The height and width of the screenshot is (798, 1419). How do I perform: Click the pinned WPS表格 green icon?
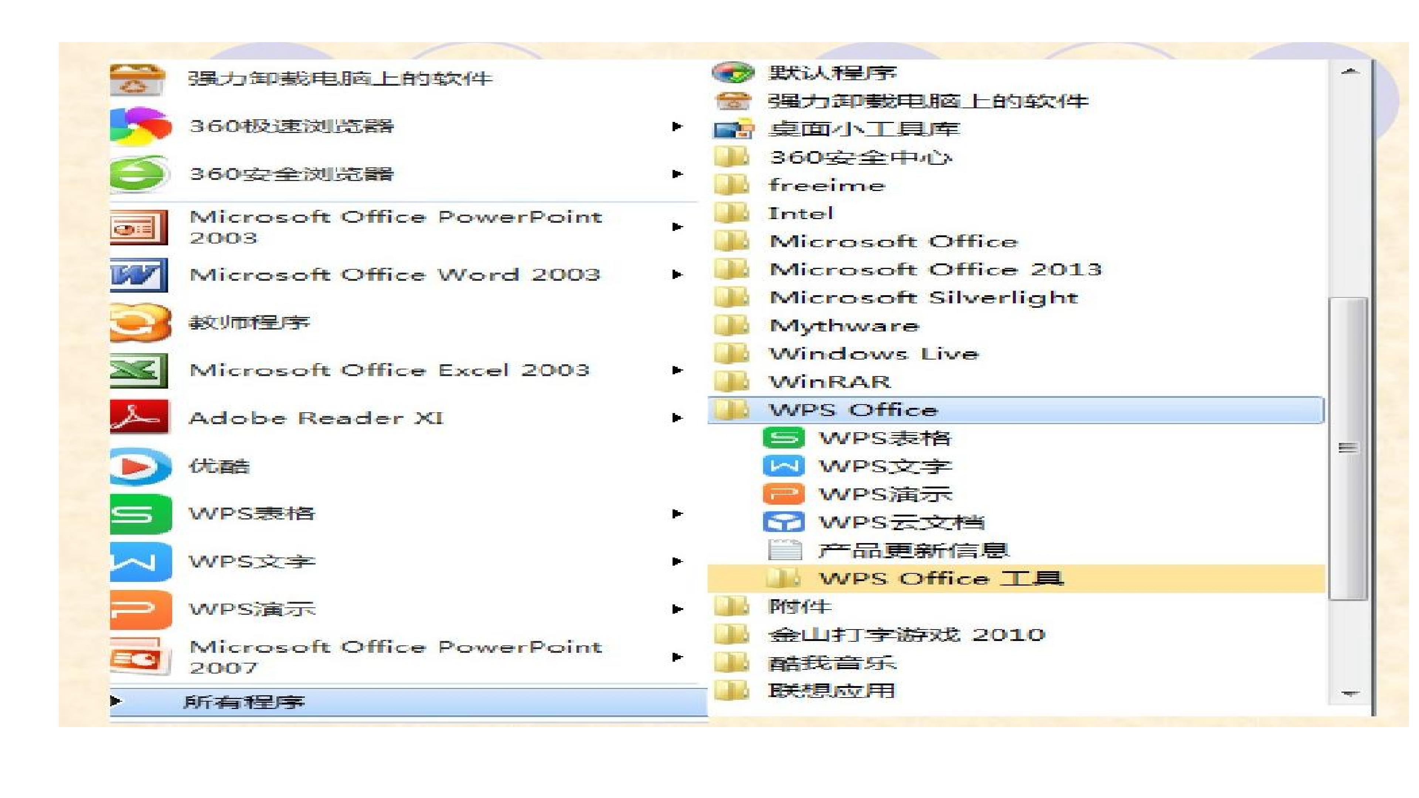click(140, 514)
